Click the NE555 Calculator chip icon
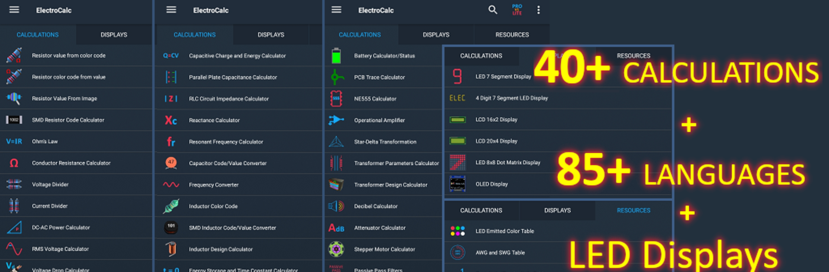This screenshot has width=829, height=272. (336, 98)
